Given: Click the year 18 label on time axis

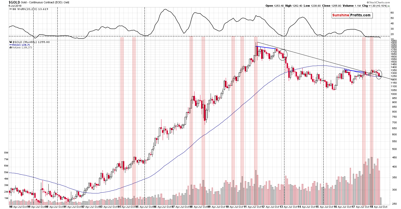Looking at the screenshot, I should (371, 207).
